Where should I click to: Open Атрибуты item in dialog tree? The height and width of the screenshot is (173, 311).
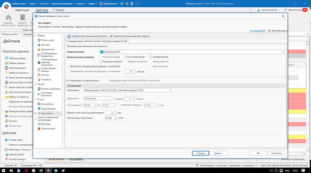pos(45,80)
